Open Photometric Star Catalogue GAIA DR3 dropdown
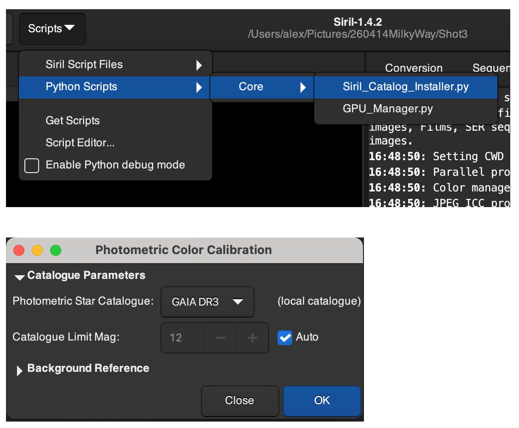Viewport: 519px width, 428px height. pos(207,302)
